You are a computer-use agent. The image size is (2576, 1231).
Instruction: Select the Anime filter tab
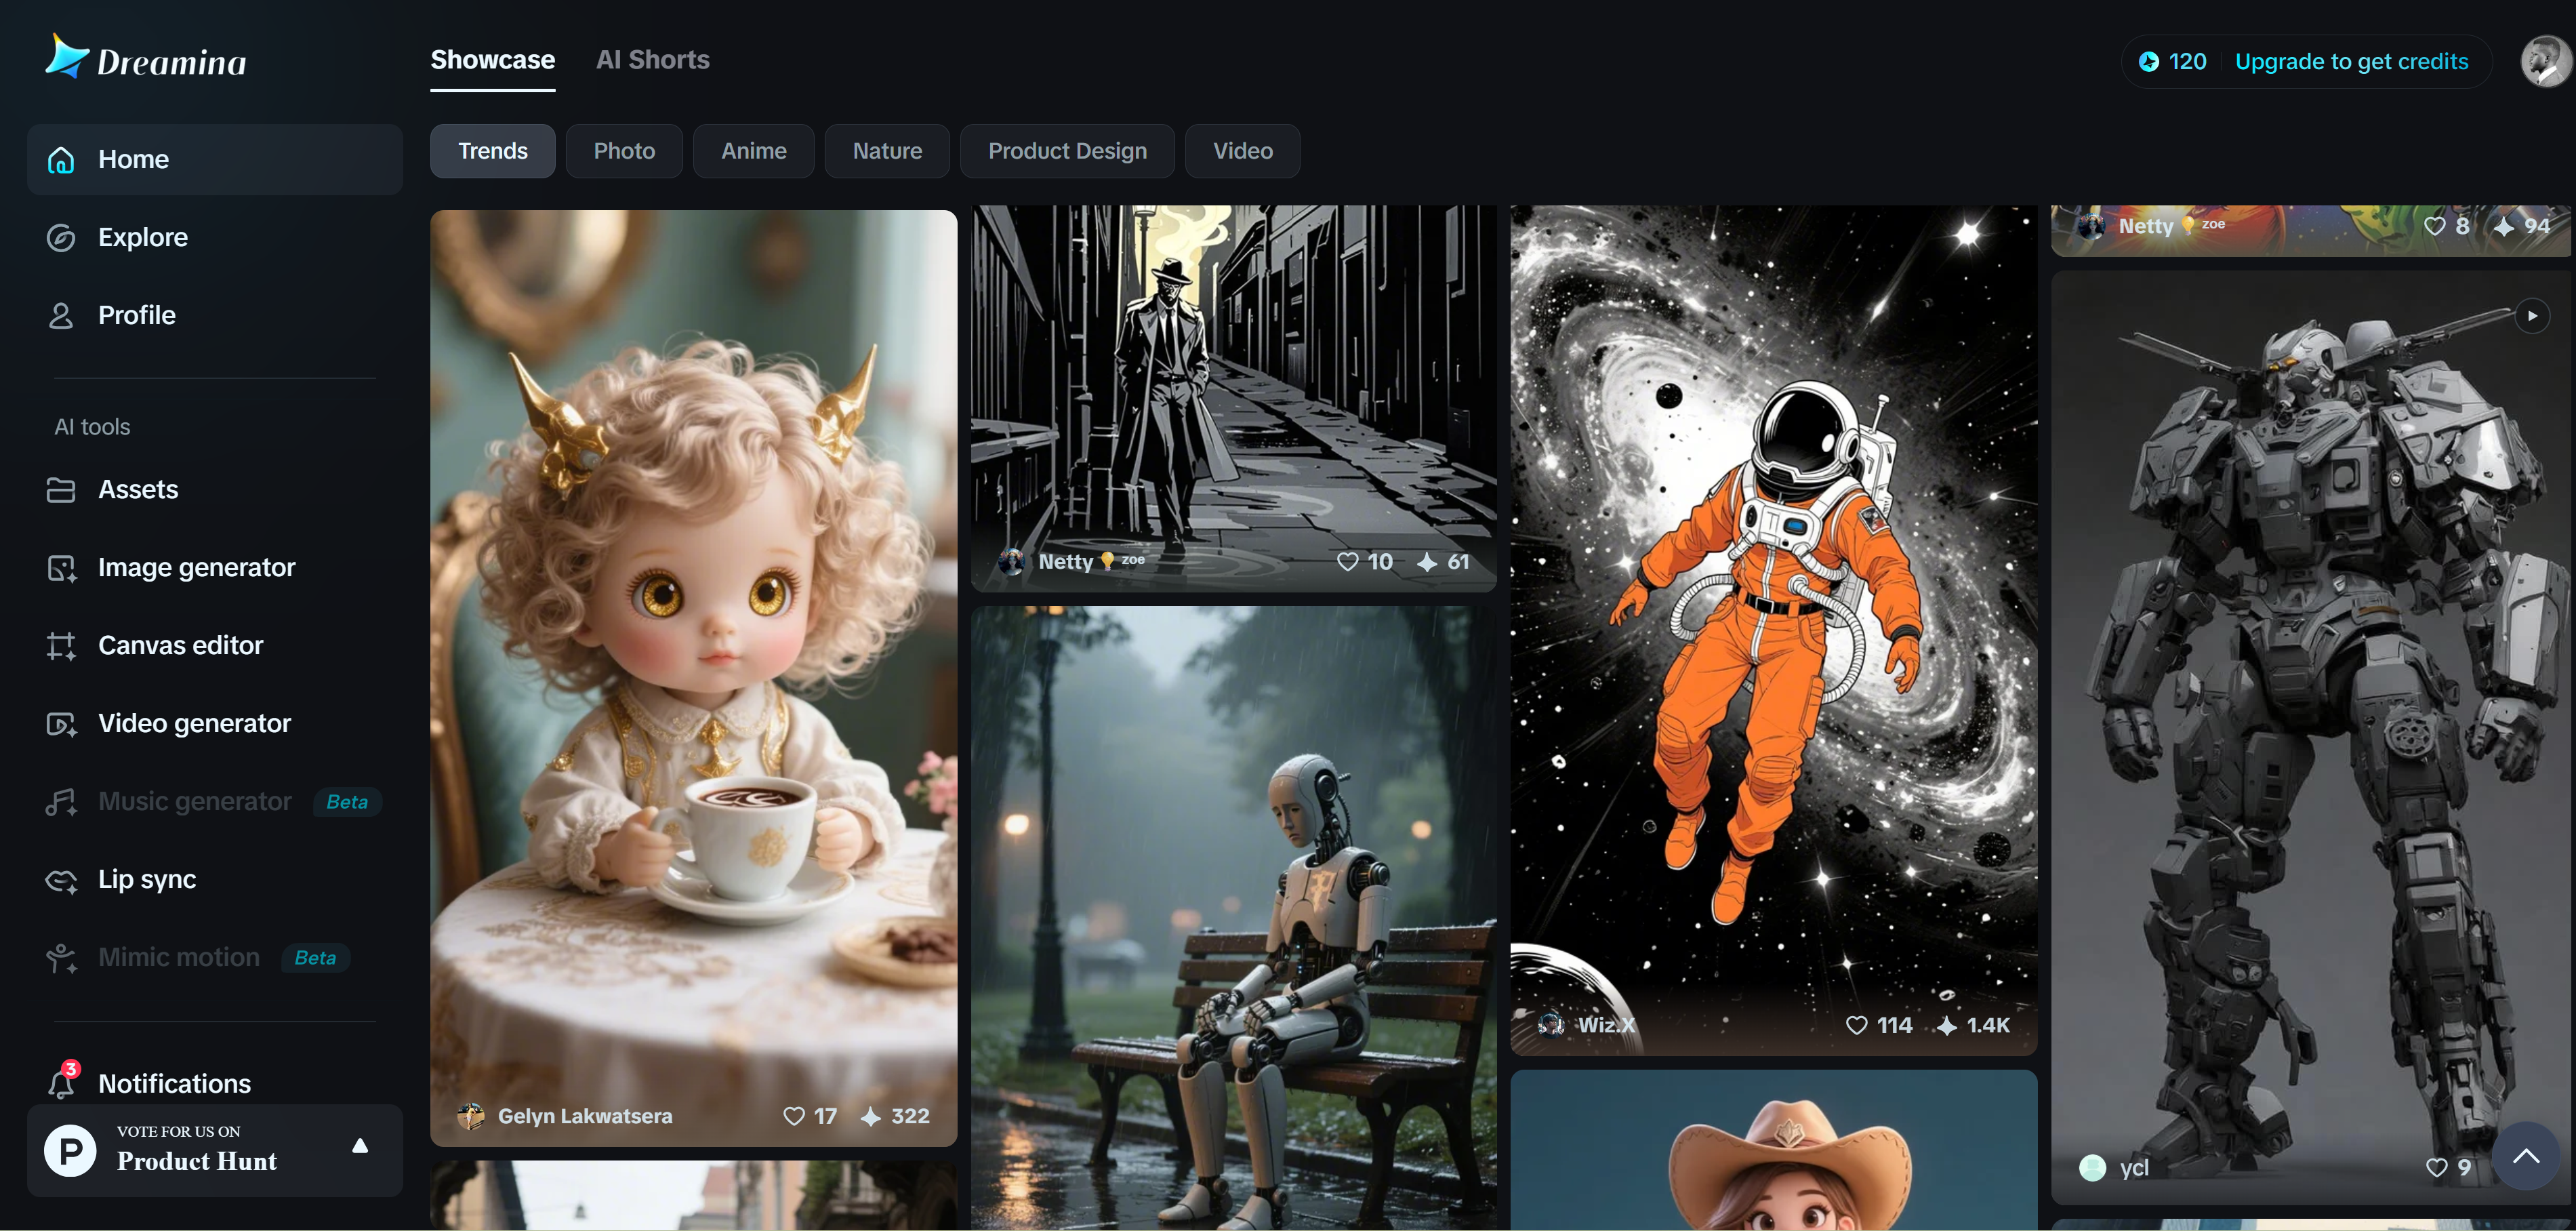[753, 151]
